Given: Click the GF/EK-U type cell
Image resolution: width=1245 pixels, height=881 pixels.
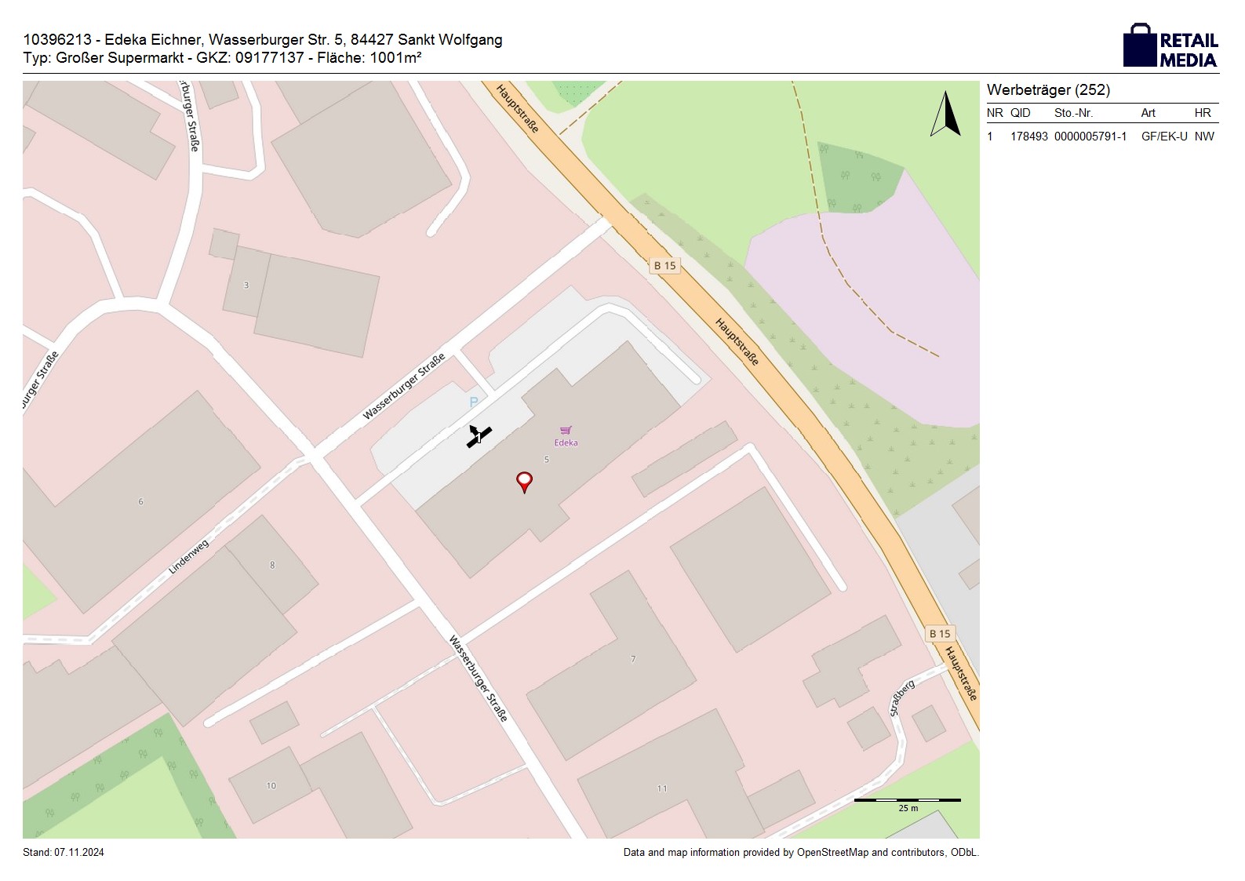Looking at the screenshot, I should pos(1163,137).
